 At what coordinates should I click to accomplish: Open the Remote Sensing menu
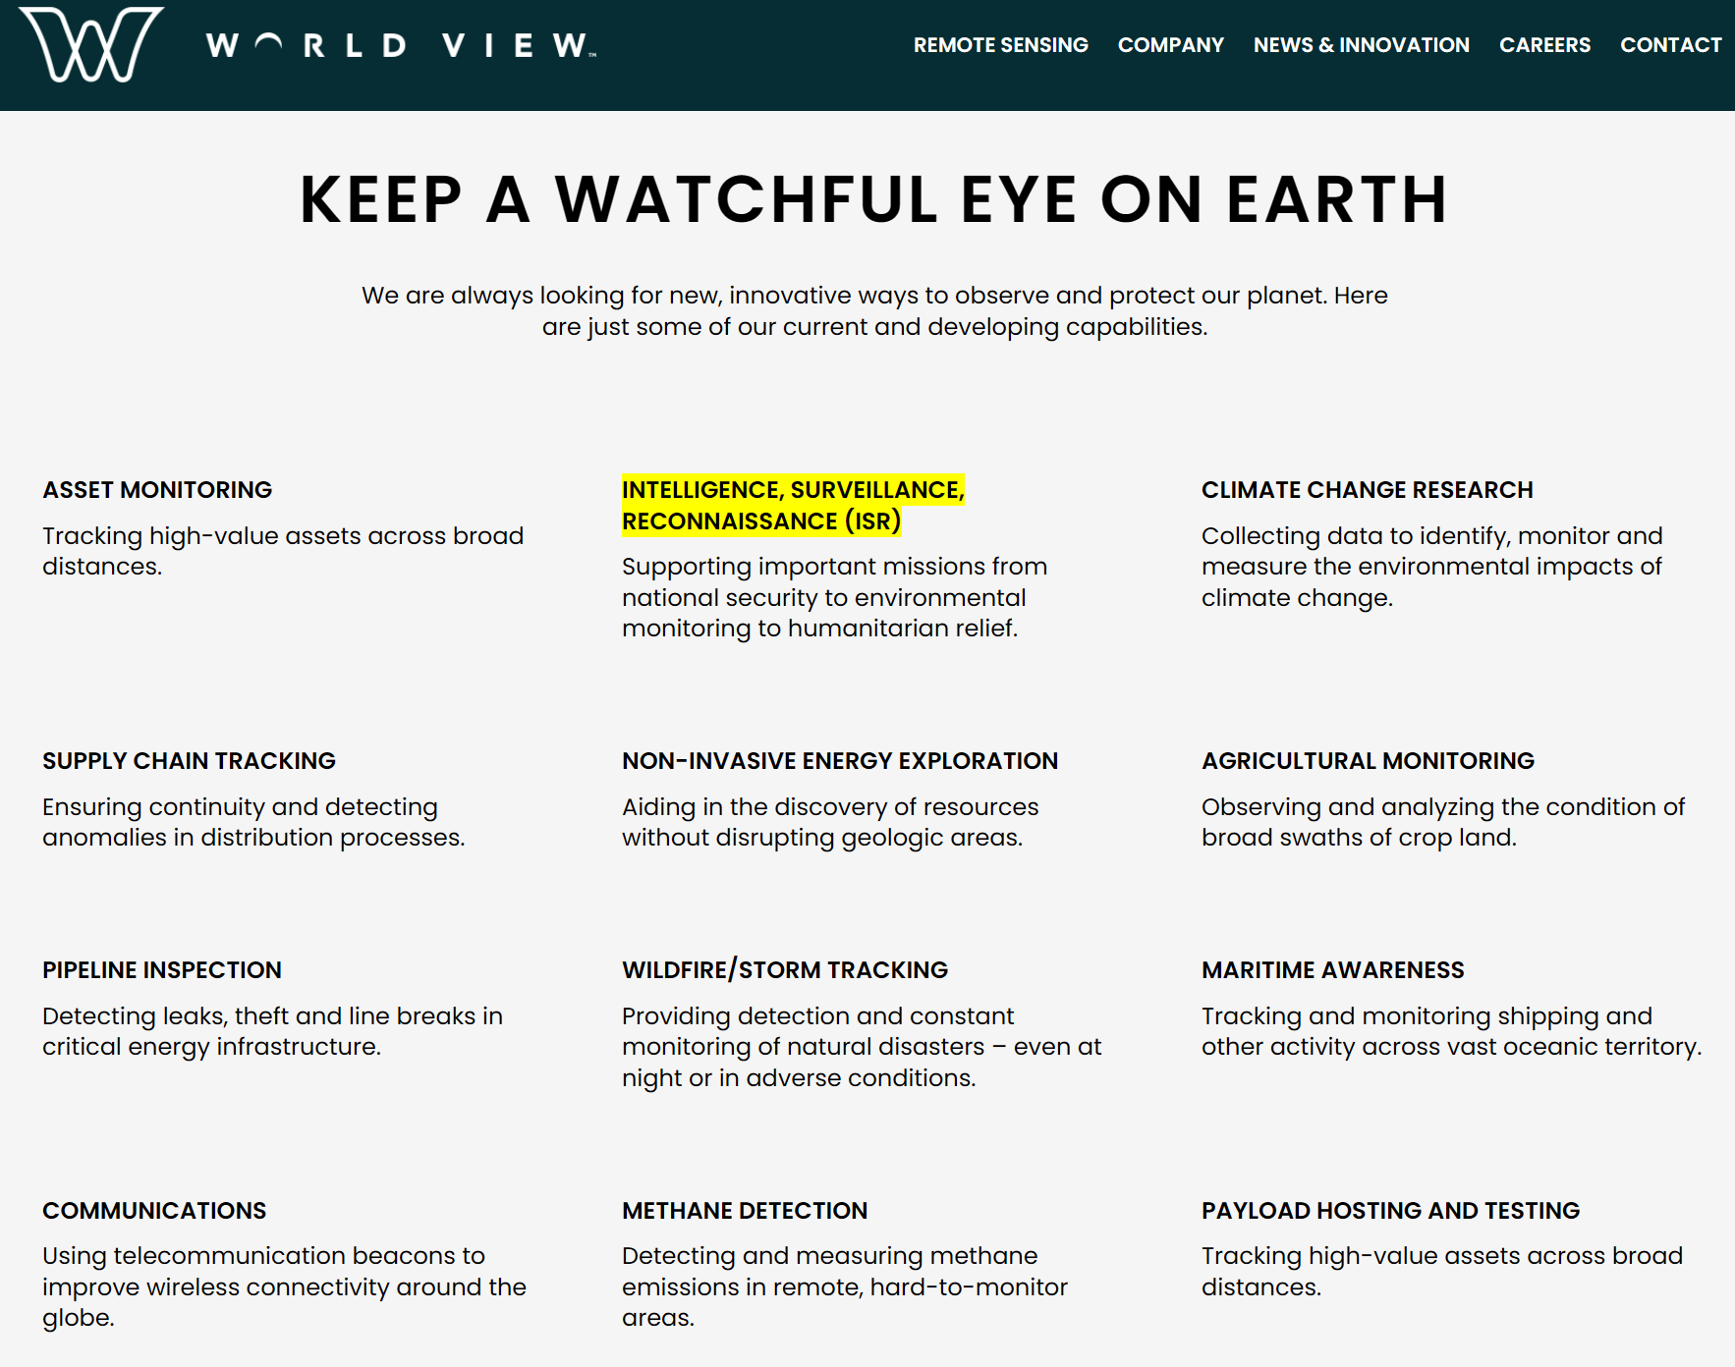pos(1000,45)
